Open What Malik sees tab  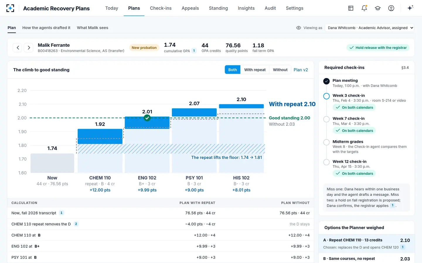click(93, 28)
